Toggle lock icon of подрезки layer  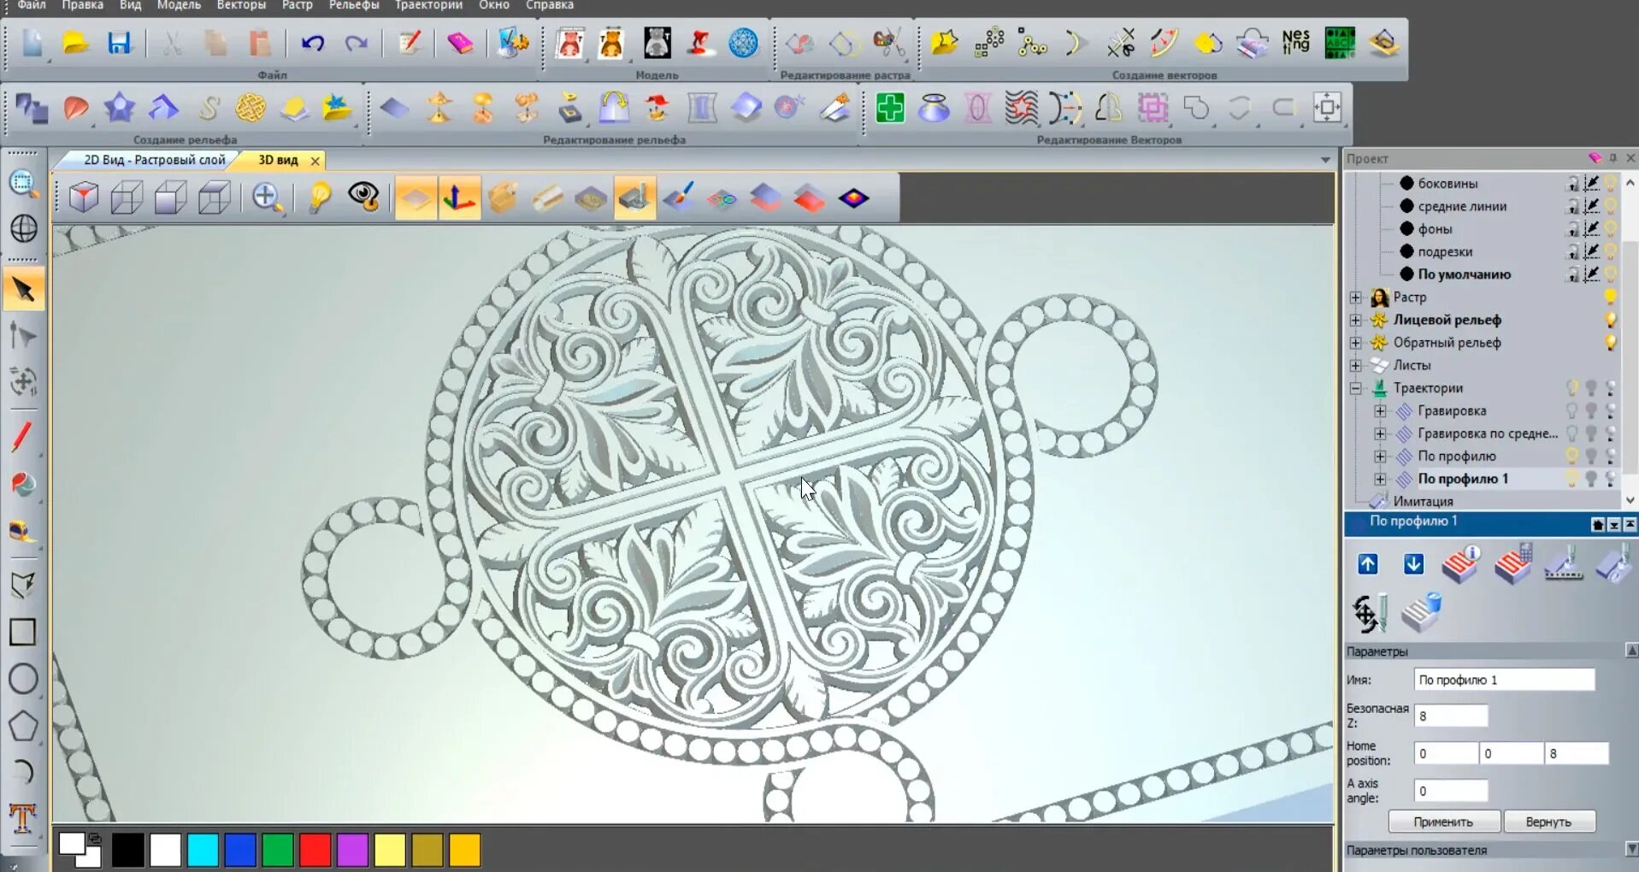click(x=1572, y=251)
